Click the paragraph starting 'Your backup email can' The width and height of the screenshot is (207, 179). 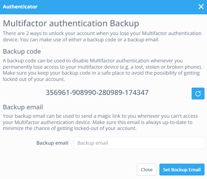tap(100, 122)
